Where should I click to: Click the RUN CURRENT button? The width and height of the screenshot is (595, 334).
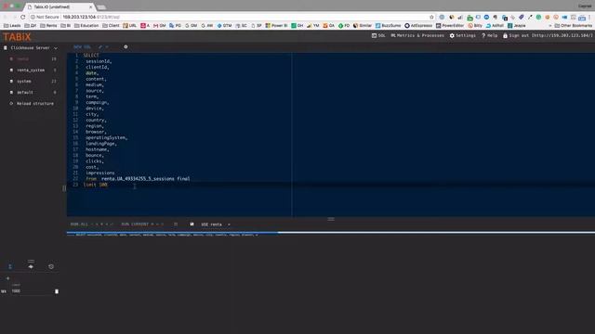142,225
